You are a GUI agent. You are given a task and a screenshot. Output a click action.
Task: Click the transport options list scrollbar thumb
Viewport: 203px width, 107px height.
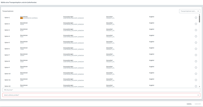point(199,19)
